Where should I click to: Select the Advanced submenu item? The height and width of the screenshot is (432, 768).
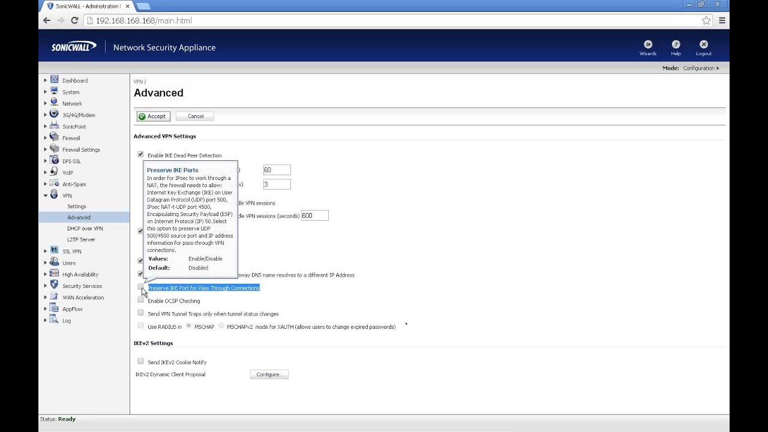[x=79, y=217]
